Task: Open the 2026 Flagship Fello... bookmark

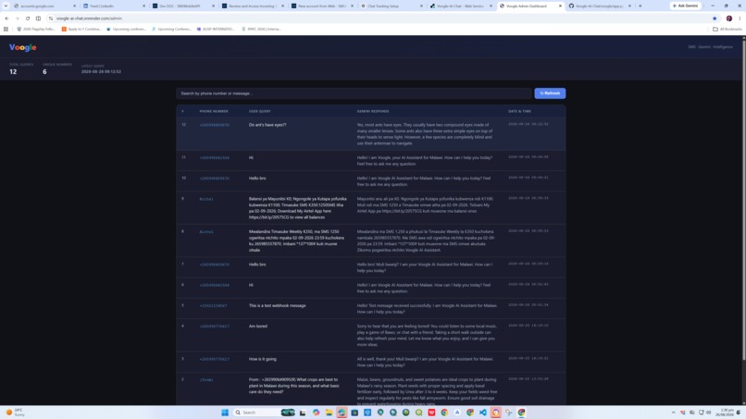Action: pyautogui.click(x=36, y=29)
